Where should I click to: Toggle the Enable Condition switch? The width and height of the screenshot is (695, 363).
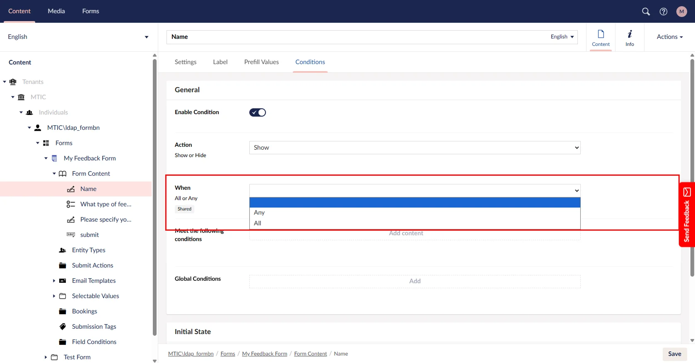[x=257, y=112]
